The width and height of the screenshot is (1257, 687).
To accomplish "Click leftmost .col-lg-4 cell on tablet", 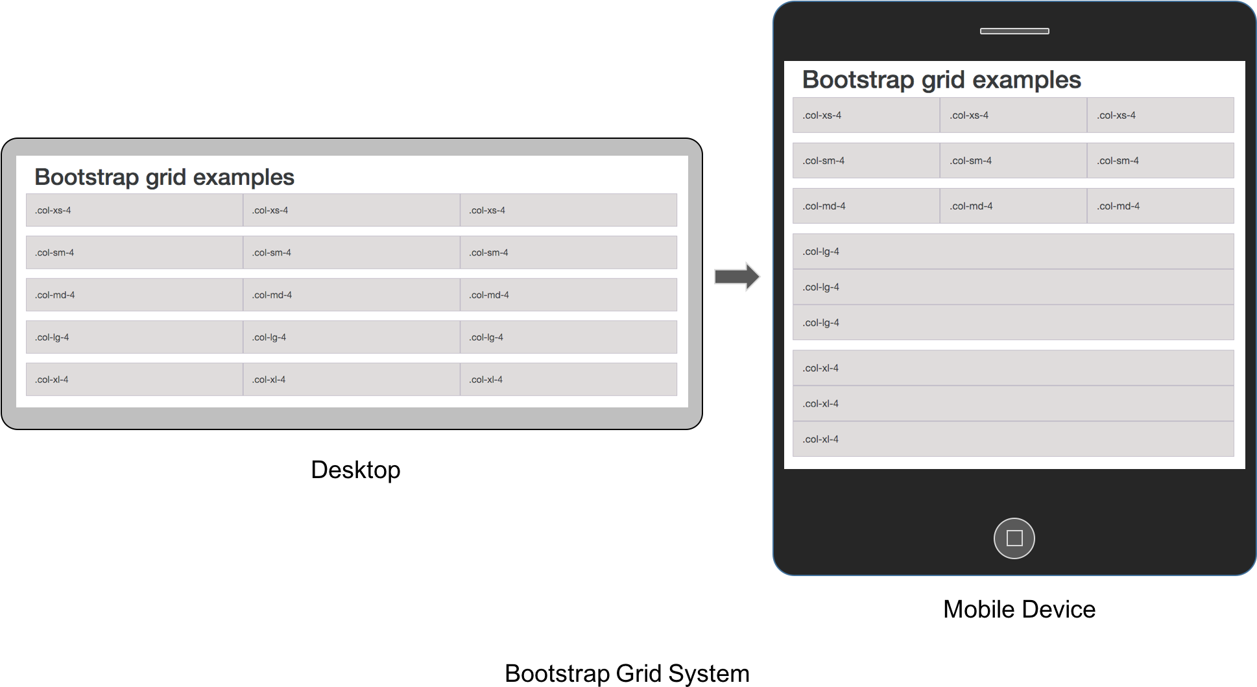I will (x=134, y=337).
